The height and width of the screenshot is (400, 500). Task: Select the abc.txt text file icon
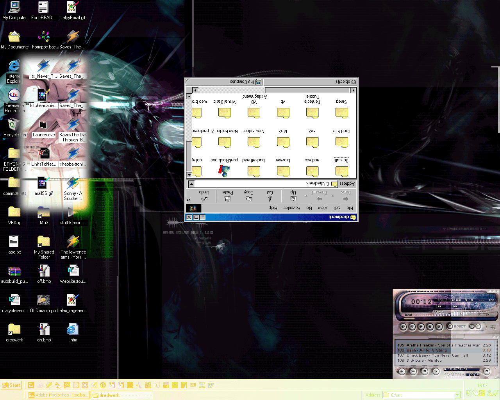[x=14, y=245]
